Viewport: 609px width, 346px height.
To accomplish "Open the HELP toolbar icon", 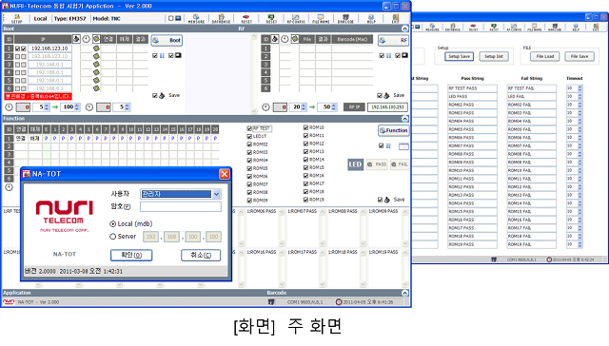I will pos(371,18).
